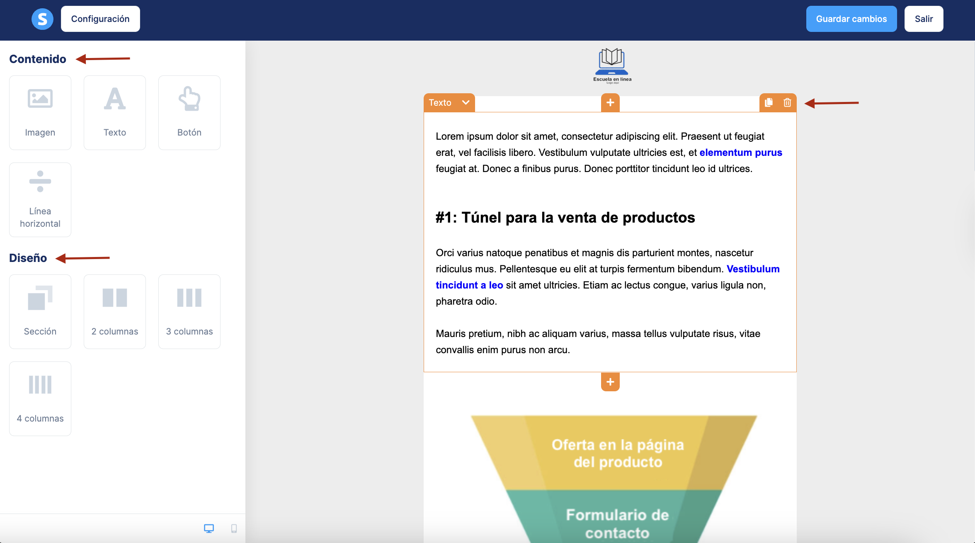This screenshot has height=543, width=975.
Task: Select the Texto content block
Action: 115,113
